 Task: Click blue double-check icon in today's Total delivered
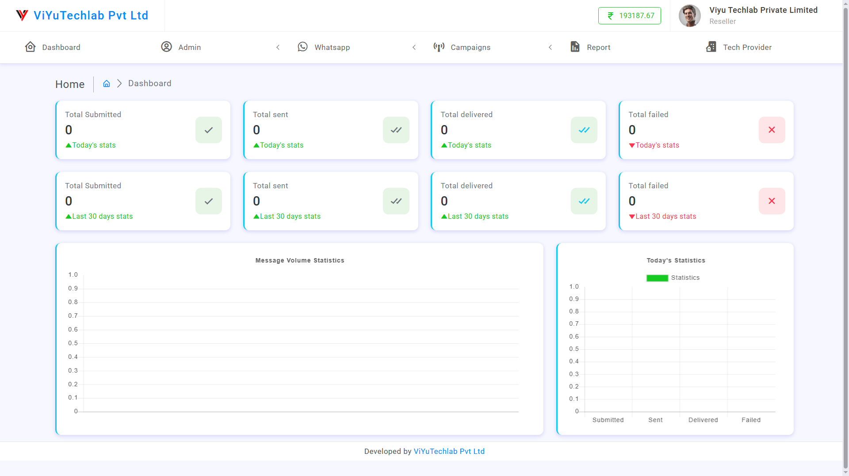pos(584,130)
